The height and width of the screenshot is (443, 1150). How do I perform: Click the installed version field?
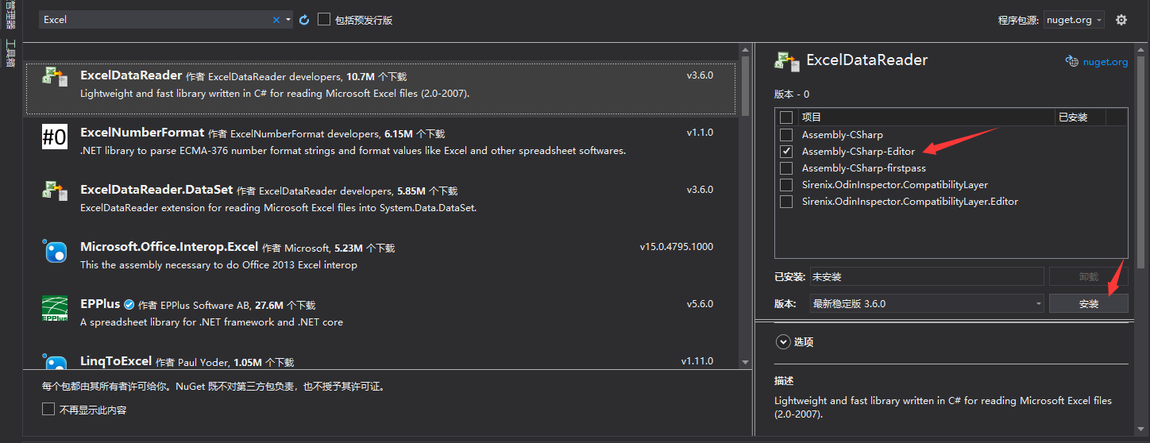point(926,276)
